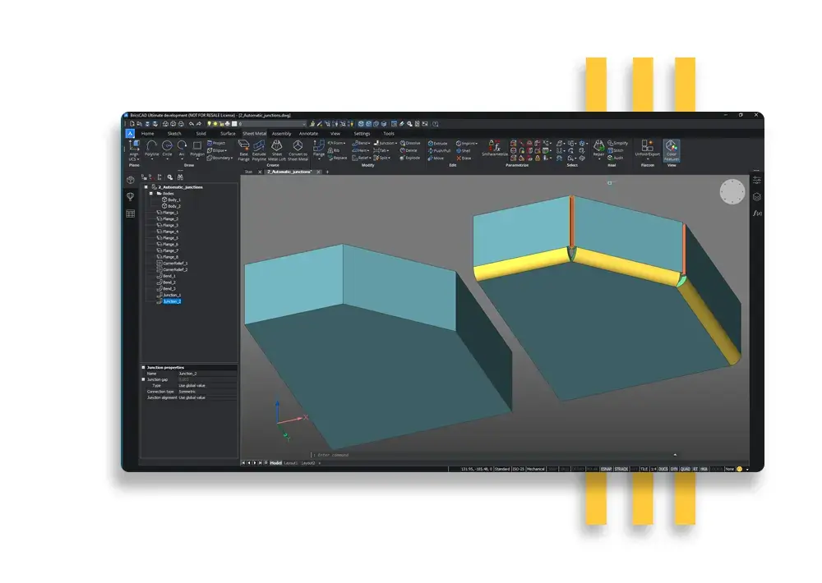Image resolution: width=822 pixels, height=583 pixels.
Task: Open the Hem dropdown
Action: coord(361,150)
